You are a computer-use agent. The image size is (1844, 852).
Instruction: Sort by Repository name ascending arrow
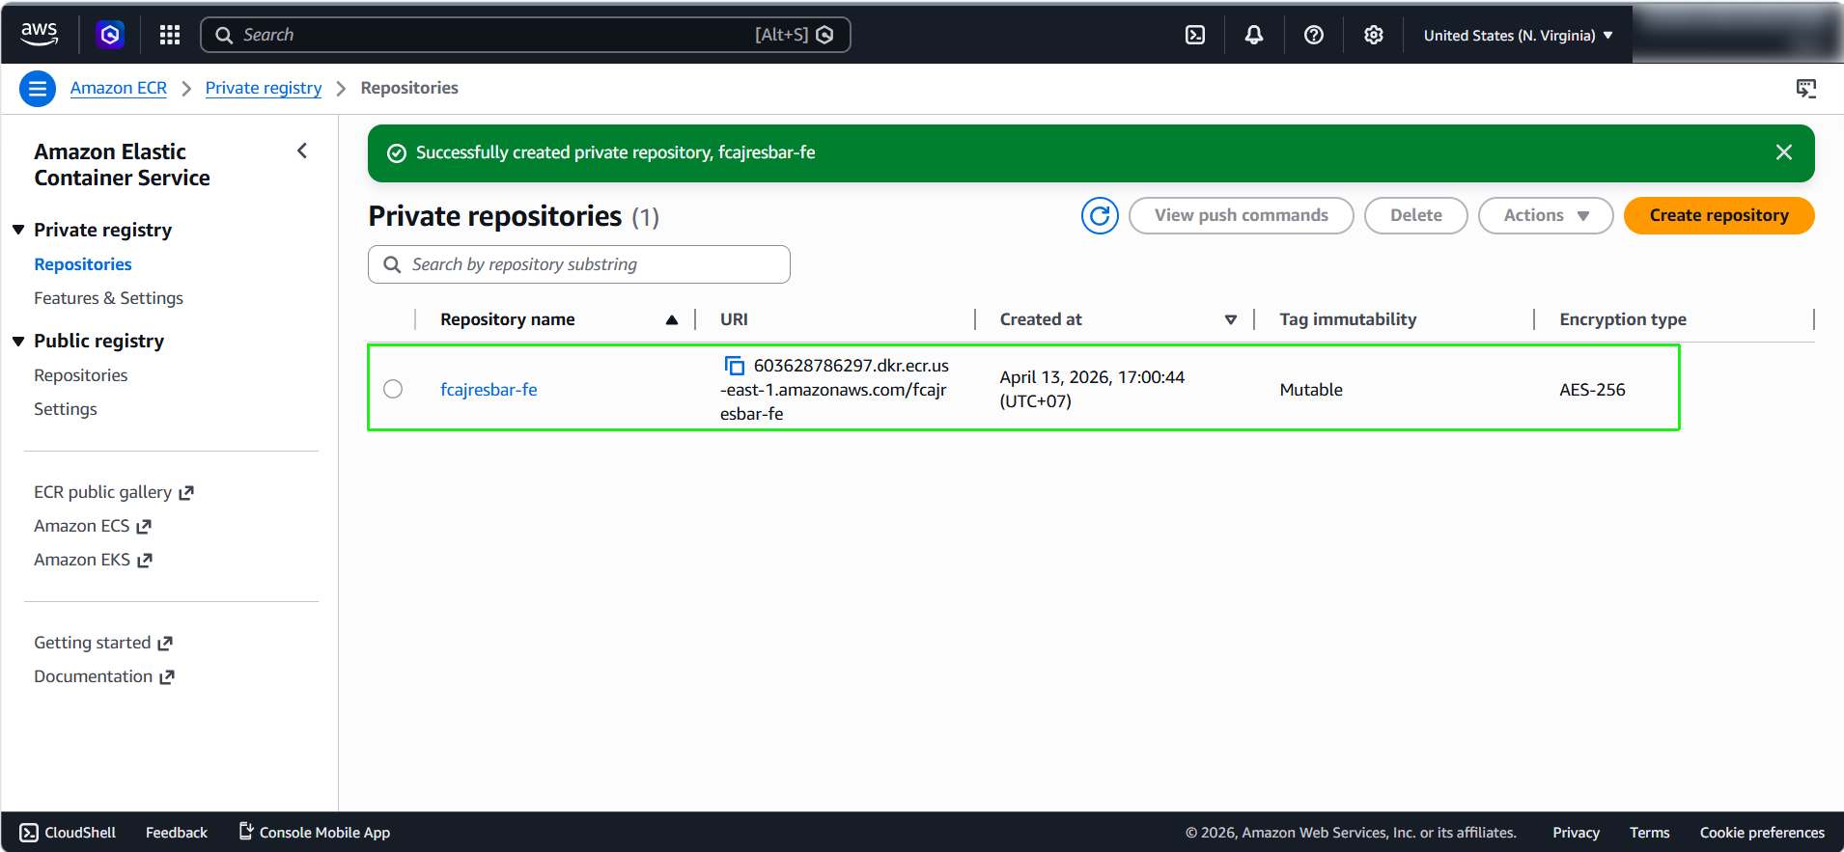click(x=672, y=319)
